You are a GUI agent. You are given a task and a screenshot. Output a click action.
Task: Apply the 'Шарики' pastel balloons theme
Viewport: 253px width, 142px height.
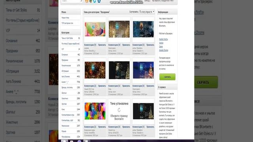pyautogui.click(x=102, y=45)
